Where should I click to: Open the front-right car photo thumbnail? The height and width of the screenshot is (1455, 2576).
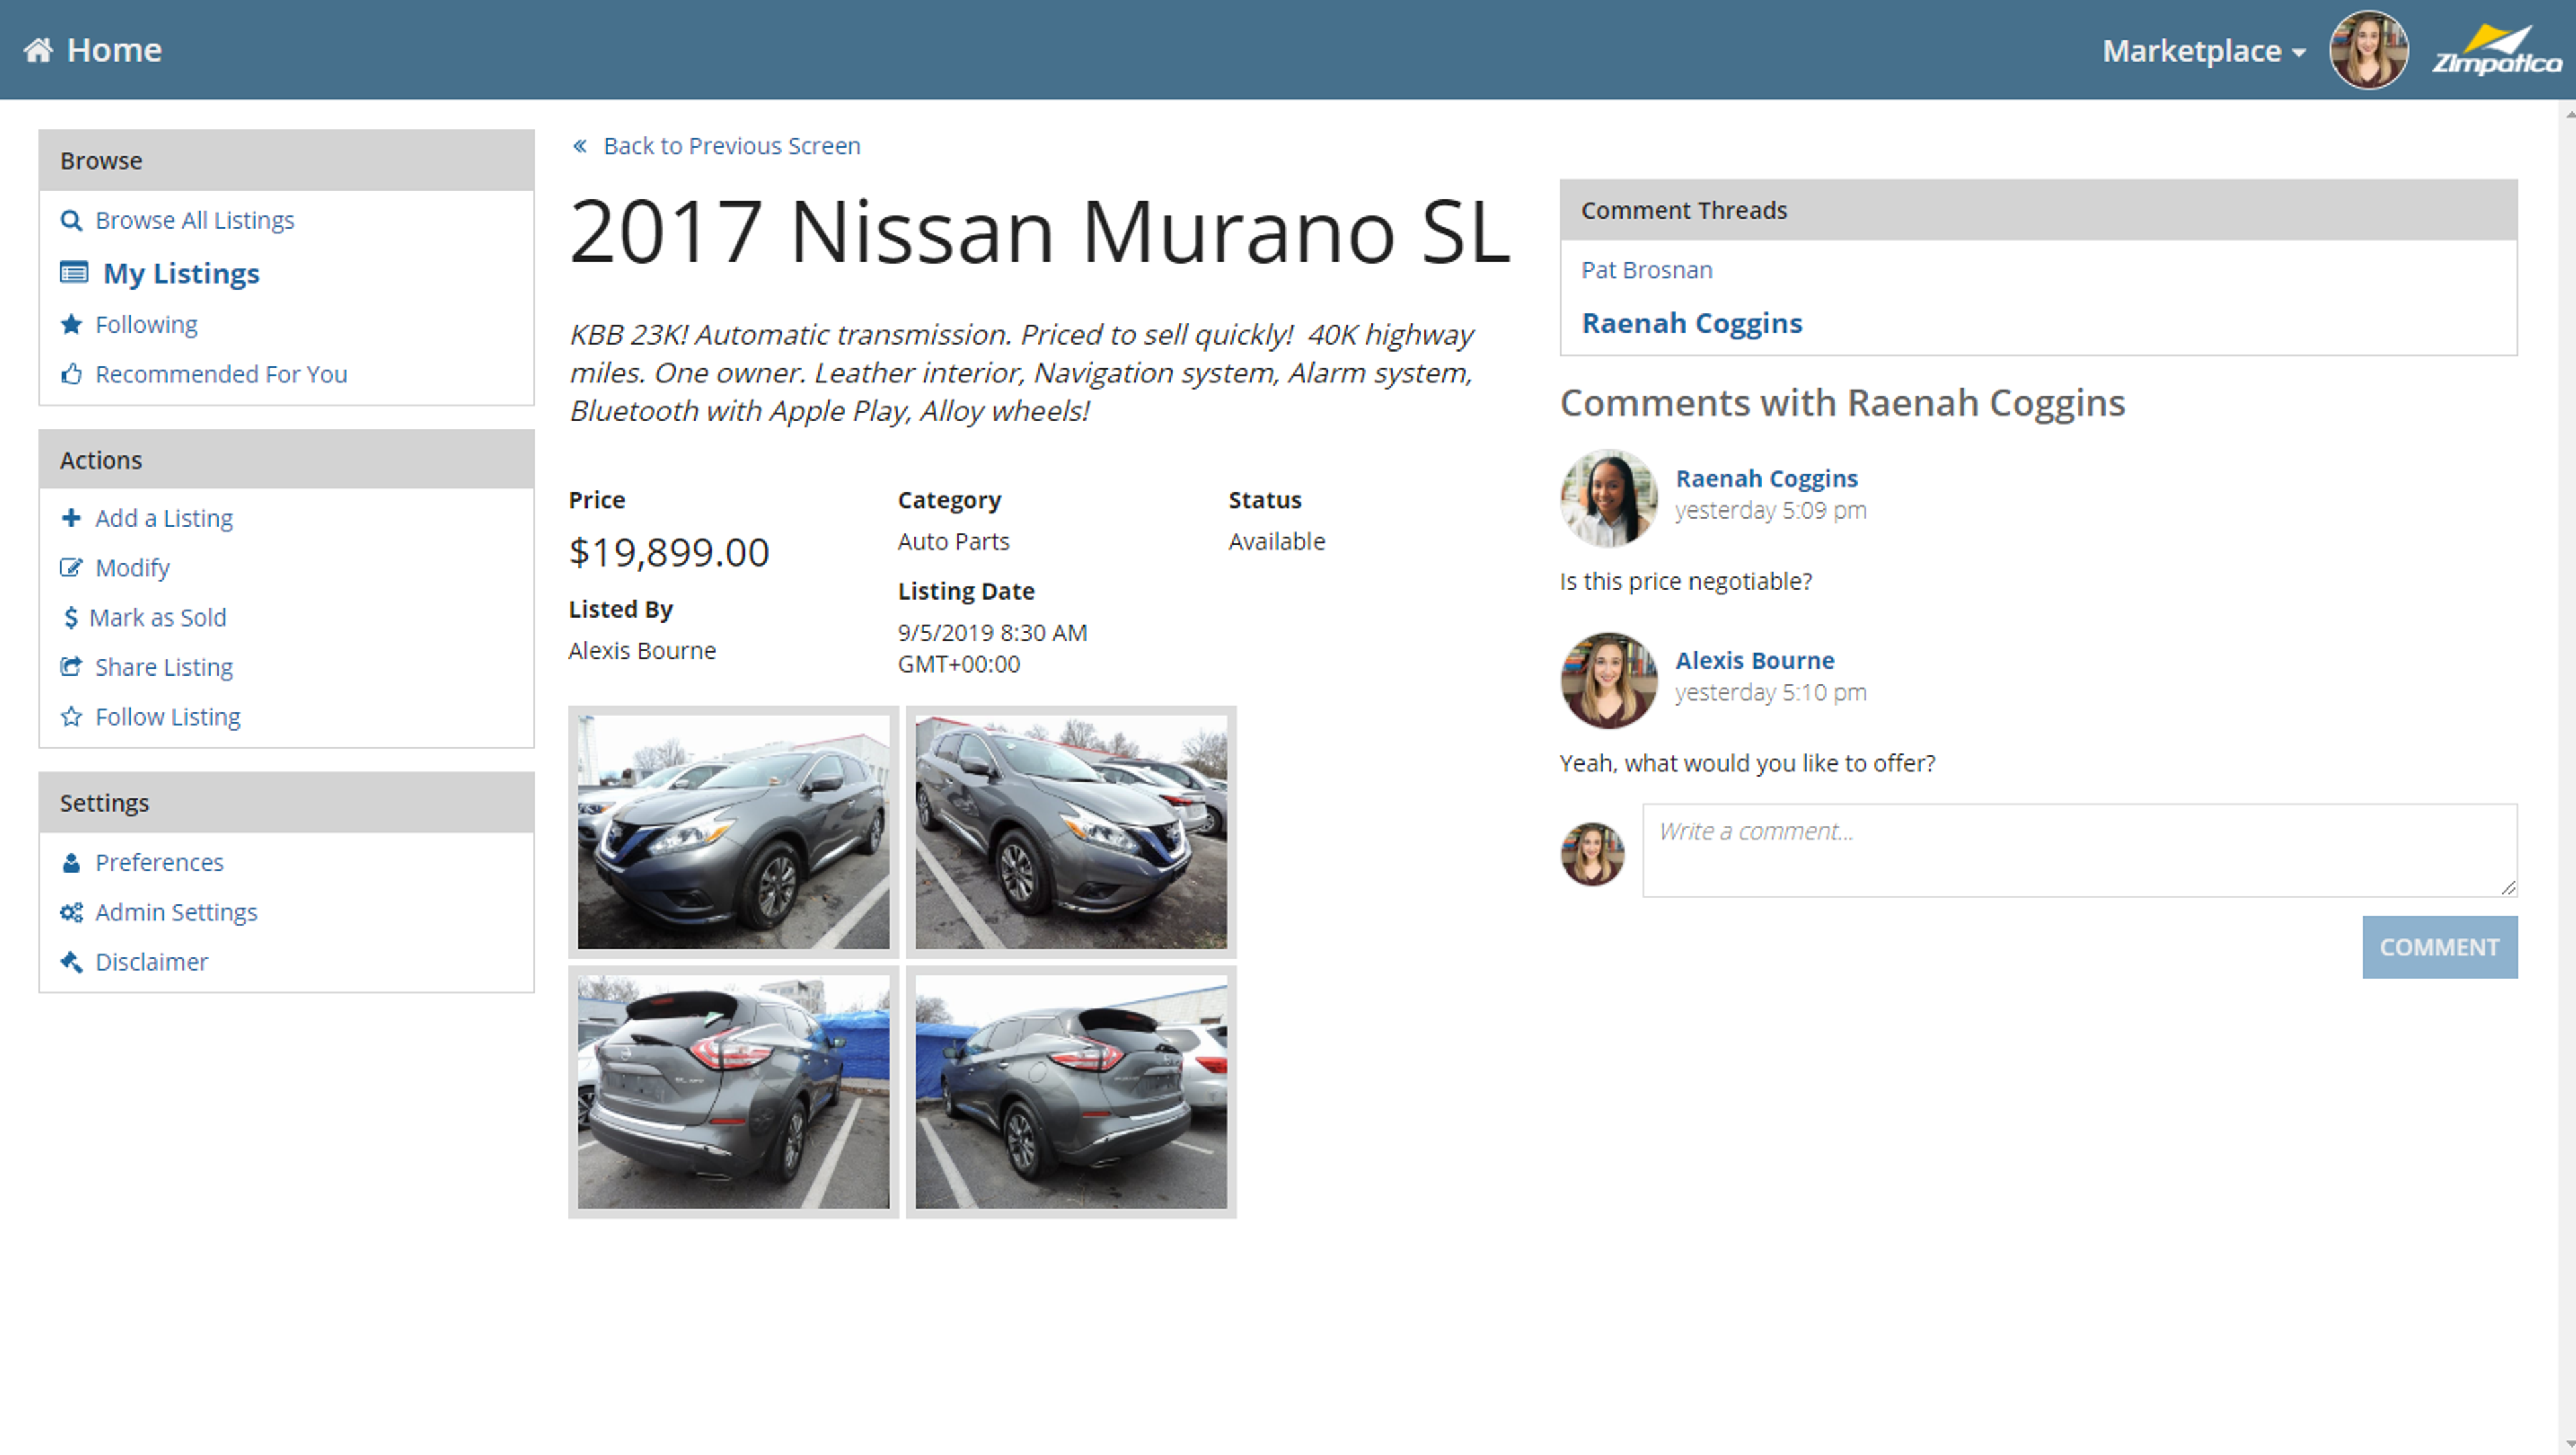tap(1071, 832)
